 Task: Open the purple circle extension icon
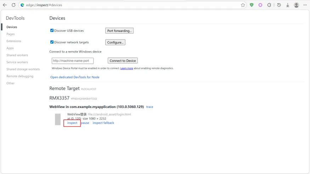260,5
